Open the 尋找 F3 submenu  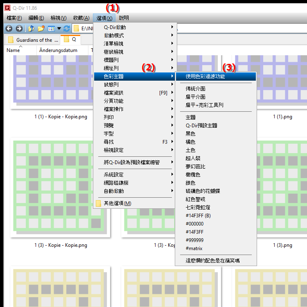pyautogui.click(x=135, y=142)
